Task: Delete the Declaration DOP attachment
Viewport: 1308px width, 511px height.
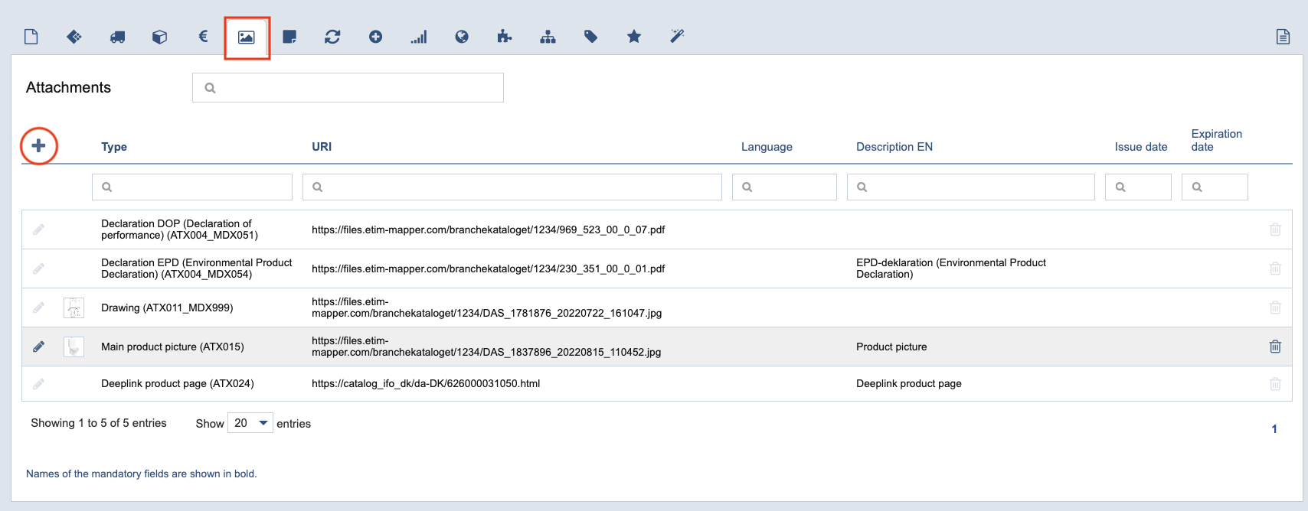Action: click(1275, 229)
